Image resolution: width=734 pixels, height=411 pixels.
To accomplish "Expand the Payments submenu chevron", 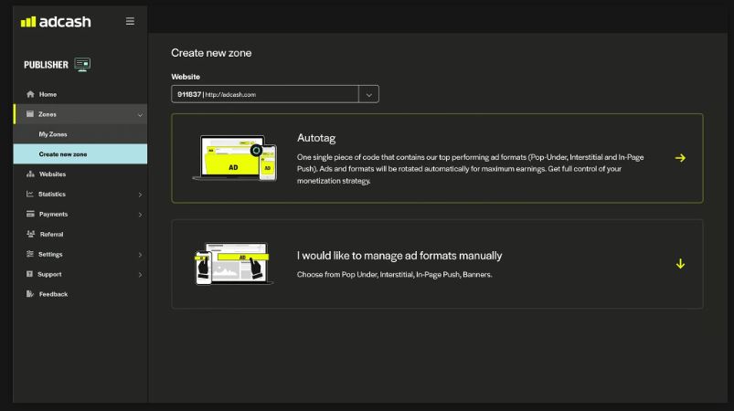I will point(140,215).
